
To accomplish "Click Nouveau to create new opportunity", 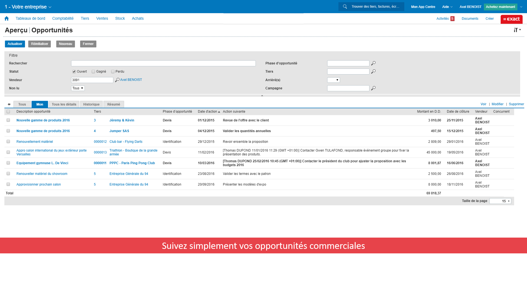I will [x=65, y=44].
